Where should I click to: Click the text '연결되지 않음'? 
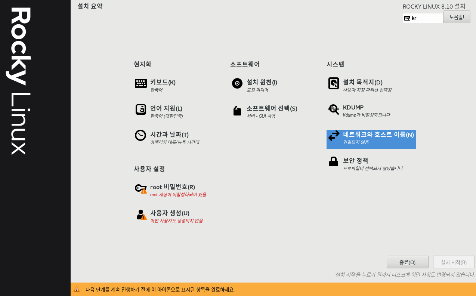point(356,142)
